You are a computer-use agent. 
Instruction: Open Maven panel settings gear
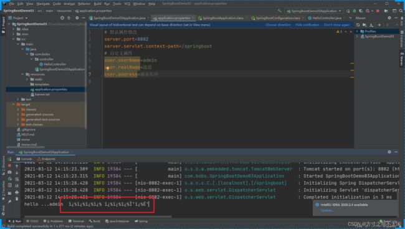point(389,18)
